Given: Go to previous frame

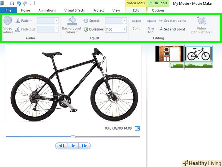Looking at the screenshot, I should tap(61, 146).
